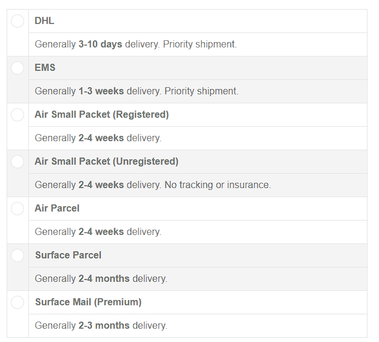Click the 1-3 weeks delivery description
Screen dimensions: 379x342
[137, 91]
